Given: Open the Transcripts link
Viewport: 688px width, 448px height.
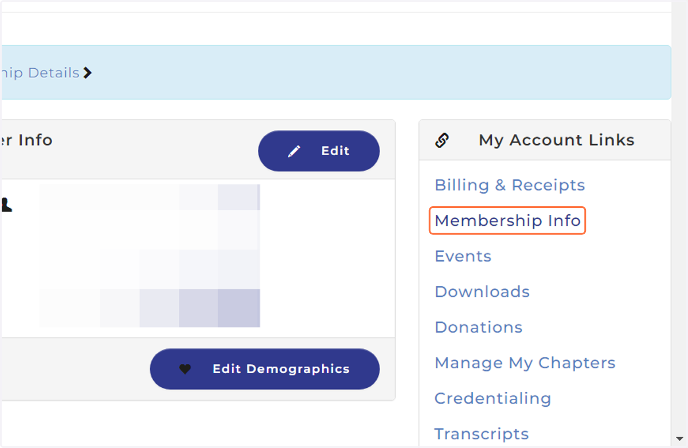Looking at the screenshot, I should [482, 434].
